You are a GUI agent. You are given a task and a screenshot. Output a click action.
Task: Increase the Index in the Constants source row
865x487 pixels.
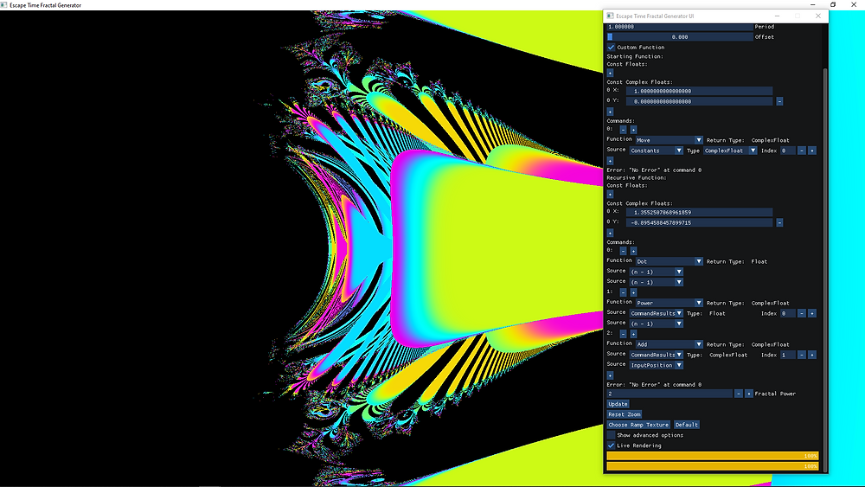[x=812, y=151]
